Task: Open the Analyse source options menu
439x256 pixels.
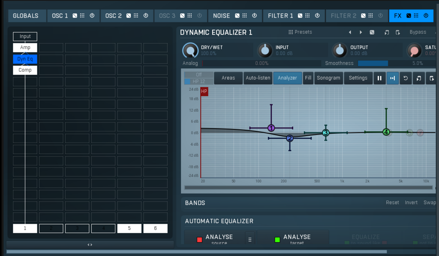Action: (250, 239)
